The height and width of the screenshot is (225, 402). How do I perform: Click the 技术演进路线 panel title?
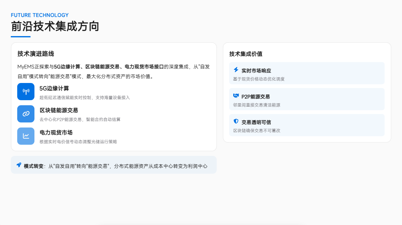(36, 54)
